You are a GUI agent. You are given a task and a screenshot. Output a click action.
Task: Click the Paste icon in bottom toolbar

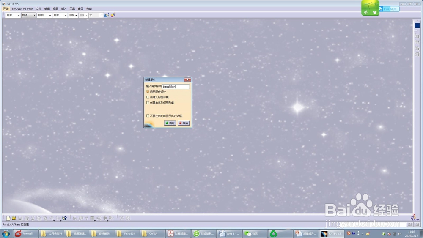pos(45,218)
